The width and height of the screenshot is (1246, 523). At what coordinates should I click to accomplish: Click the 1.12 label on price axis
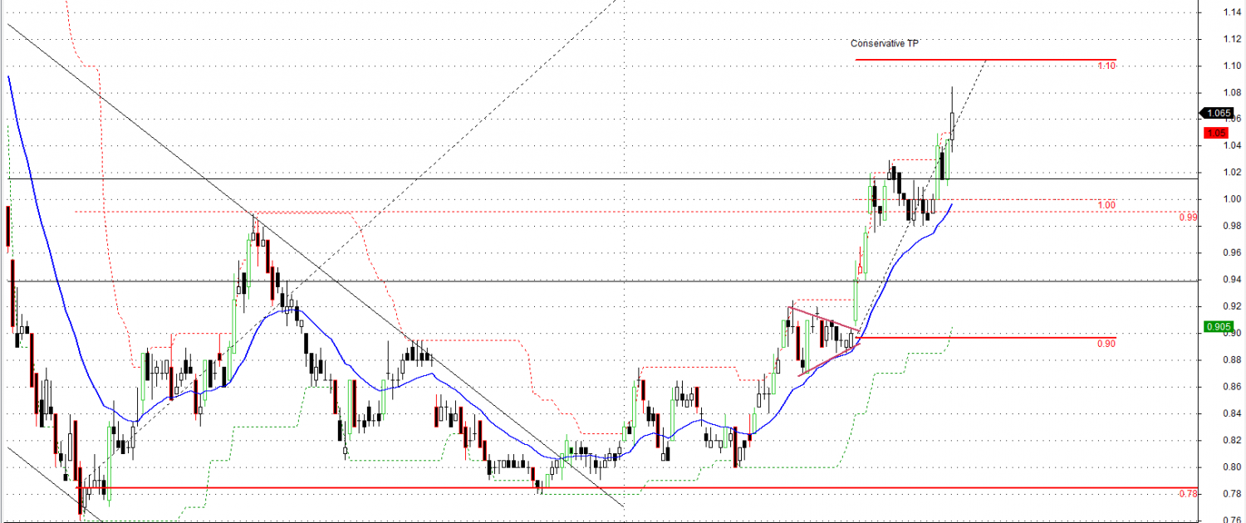[1233, 39]
